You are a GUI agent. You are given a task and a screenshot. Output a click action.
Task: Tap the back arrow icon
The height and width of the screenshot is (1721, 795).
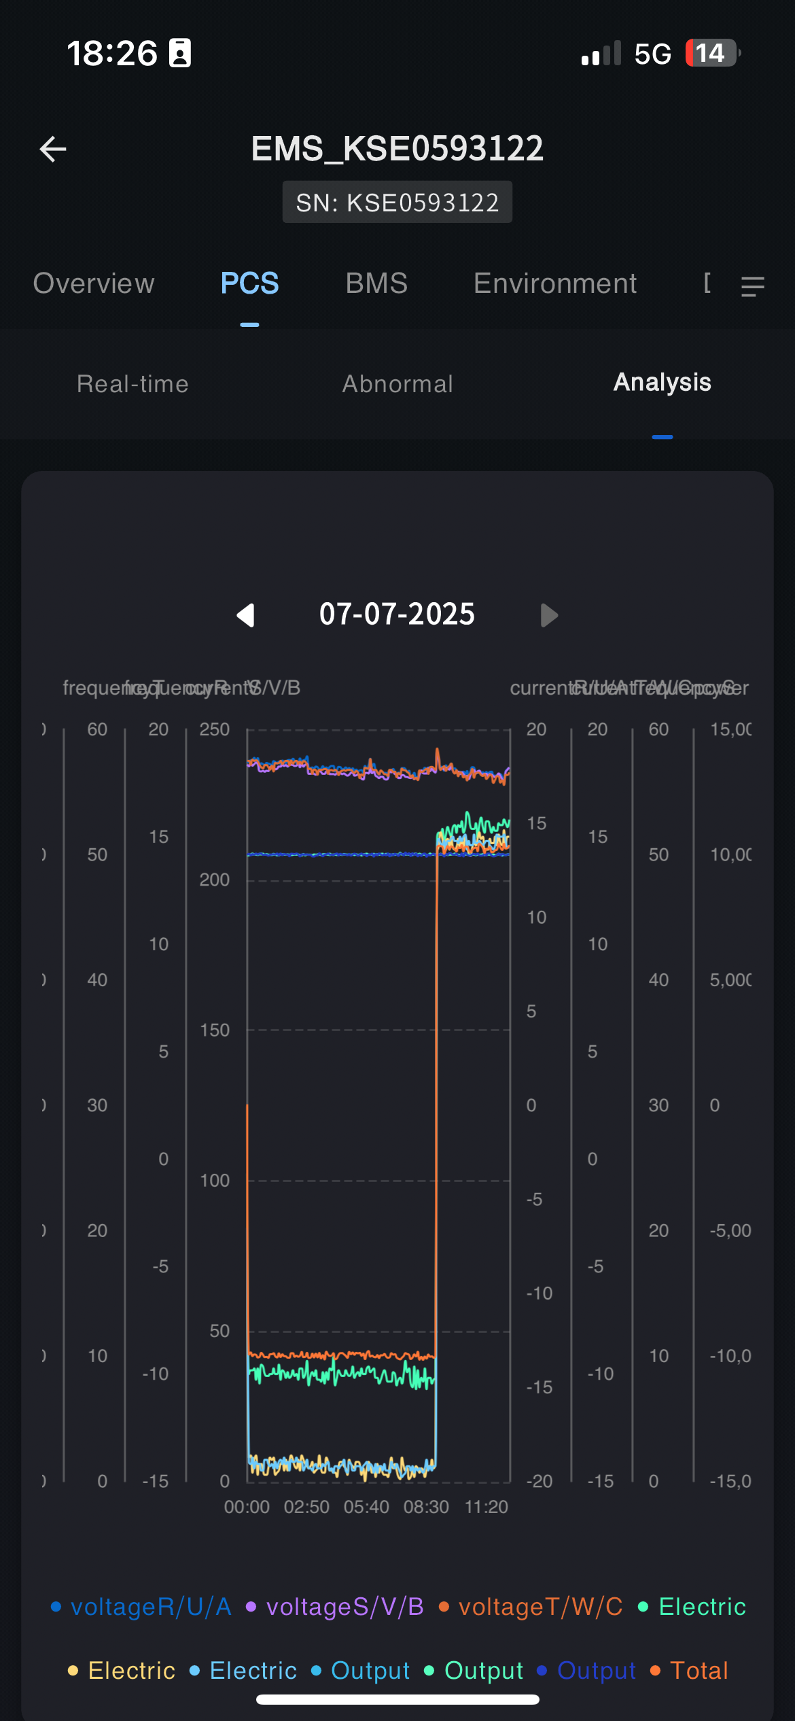coord(53,150)
